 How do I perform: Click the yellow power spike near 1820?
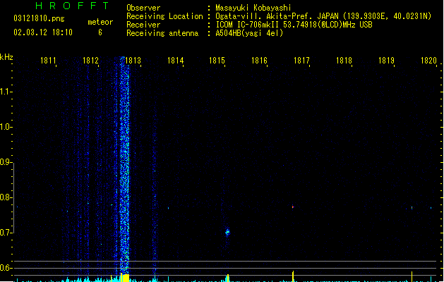click(x=412, y=276)
